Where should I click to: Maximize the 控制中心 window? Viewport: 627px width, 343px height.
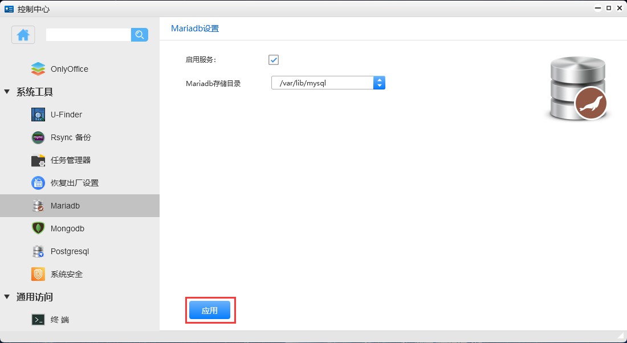tap(608, 9)
